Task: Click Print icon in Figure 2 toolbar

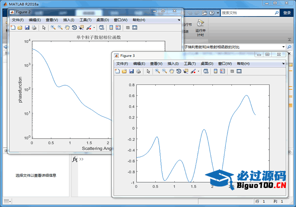Action: point(34,28)
